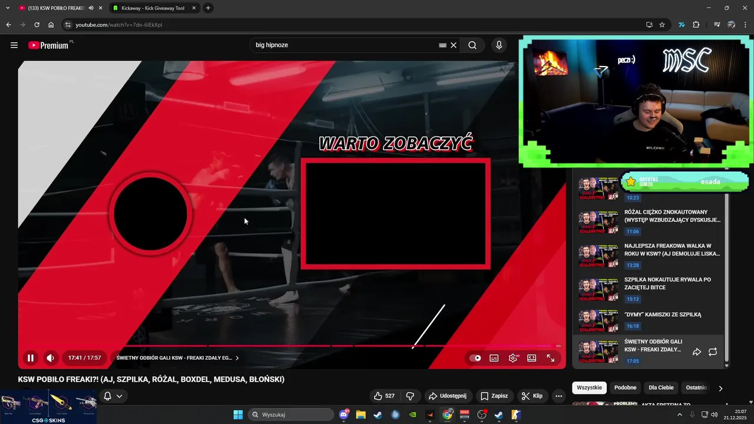The image size is (754, 424).
Task: Open Discord from the taskbar
Action: [344, 415]
